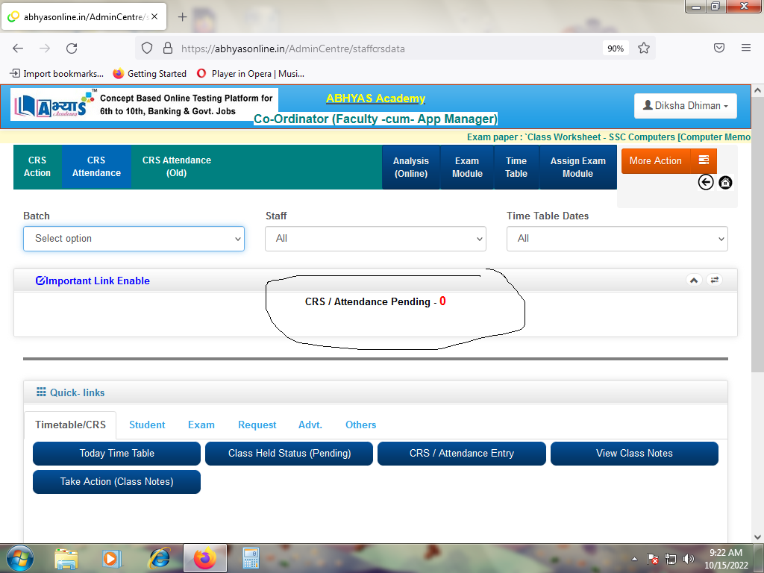Open Firefox hamburger application menu

point(745,48)
